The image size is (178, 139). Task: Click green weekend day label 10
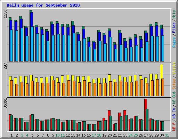point(57,135)
